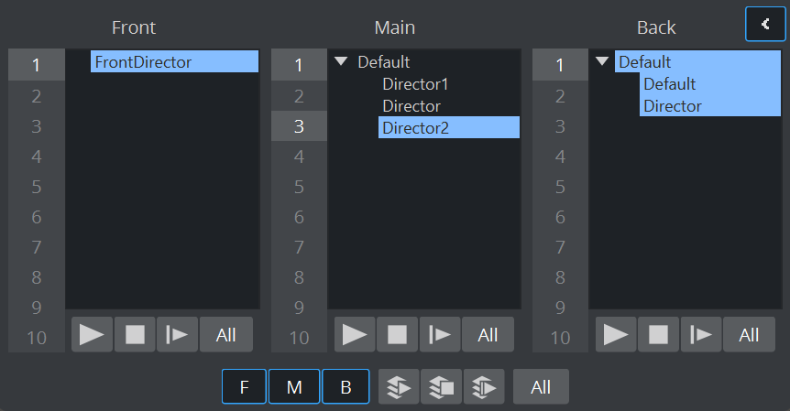This screenshot has height=411, width=790.
Task: Collapse the panel with the arrow button
Action: click(765, 24)
